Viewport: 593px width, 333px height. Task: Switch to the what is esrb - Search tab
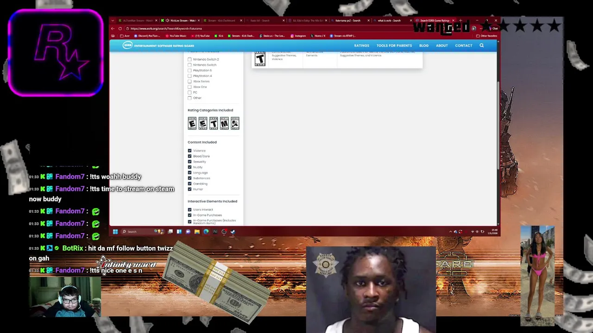click(392, 20)
